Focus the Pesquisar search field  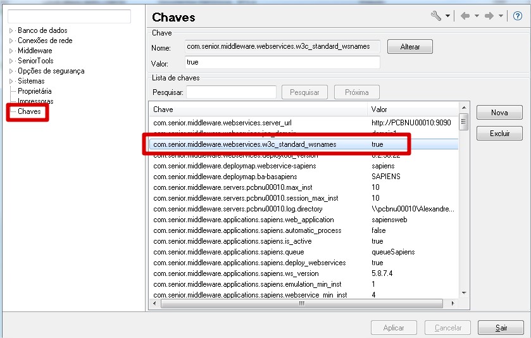coord(231,92)
